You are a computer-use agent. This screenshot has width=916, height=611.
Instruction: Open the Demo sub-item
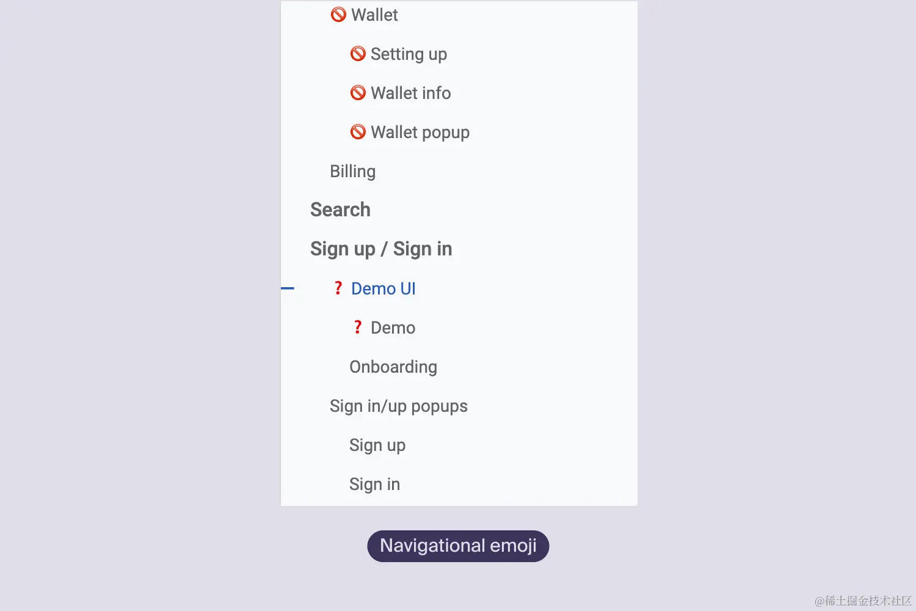[393, 327]
